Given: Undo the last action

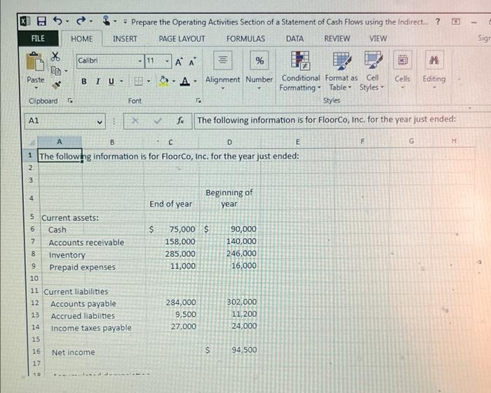Looking at the screenshot, I should click(58, 21).
